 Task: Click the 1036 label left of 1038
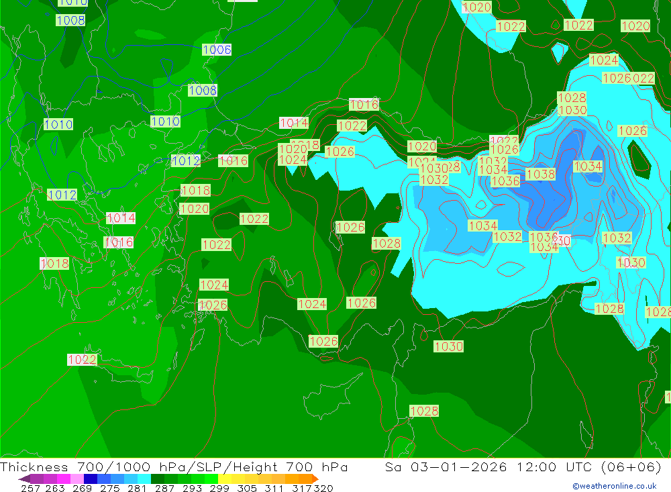pyautogui.click(x=505, y=181)
